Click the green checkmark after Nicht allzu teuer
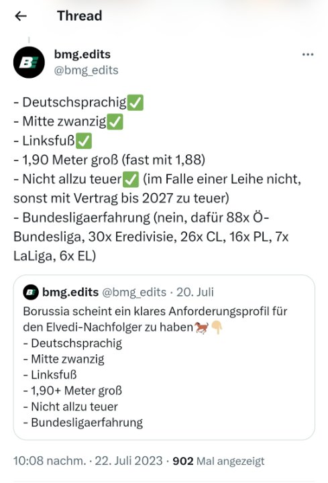The image size is (328, 483). coord(131,180)
